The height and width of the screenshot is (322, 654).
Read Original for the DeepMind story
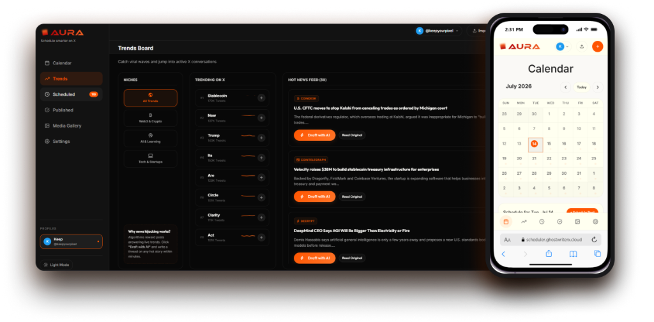(352, 258)
